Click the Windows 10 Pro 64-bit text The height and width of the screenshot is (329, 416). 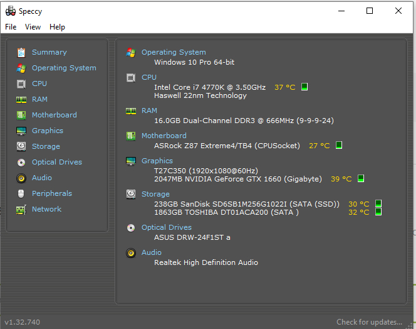194,62
